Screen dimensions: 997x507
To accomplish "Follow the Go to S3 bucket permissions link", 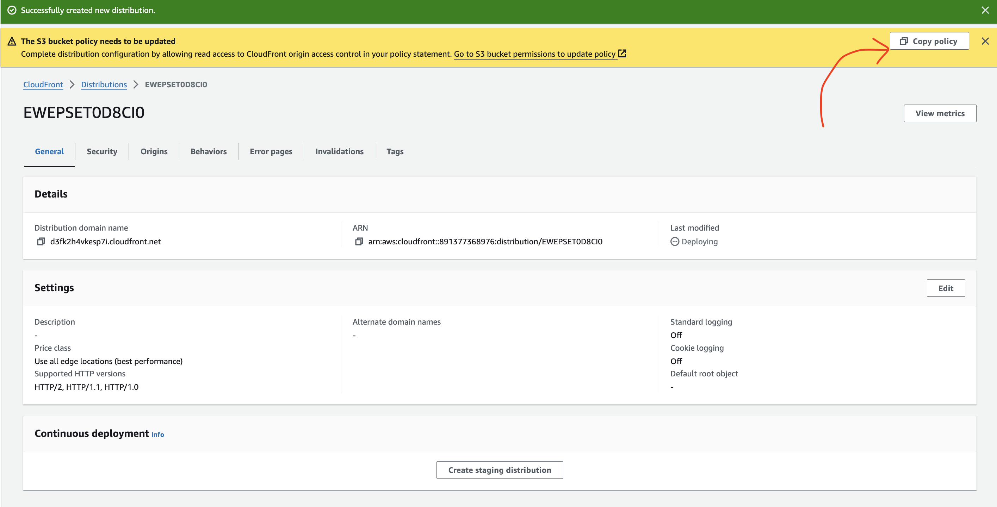I will coord(534,54).
